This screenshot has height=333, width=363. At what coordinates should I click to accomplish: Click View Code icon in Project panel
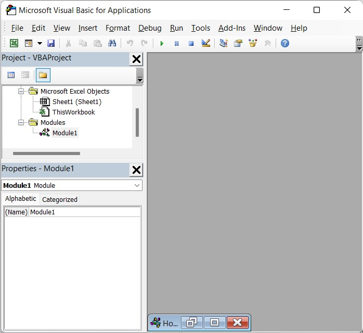tap(10, 75)
